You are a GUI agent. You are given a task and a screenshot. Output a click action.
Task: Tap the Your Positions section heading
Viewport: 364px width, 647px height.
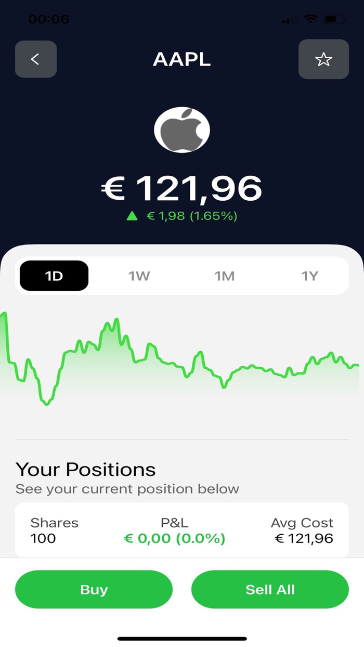click(85, 469)
